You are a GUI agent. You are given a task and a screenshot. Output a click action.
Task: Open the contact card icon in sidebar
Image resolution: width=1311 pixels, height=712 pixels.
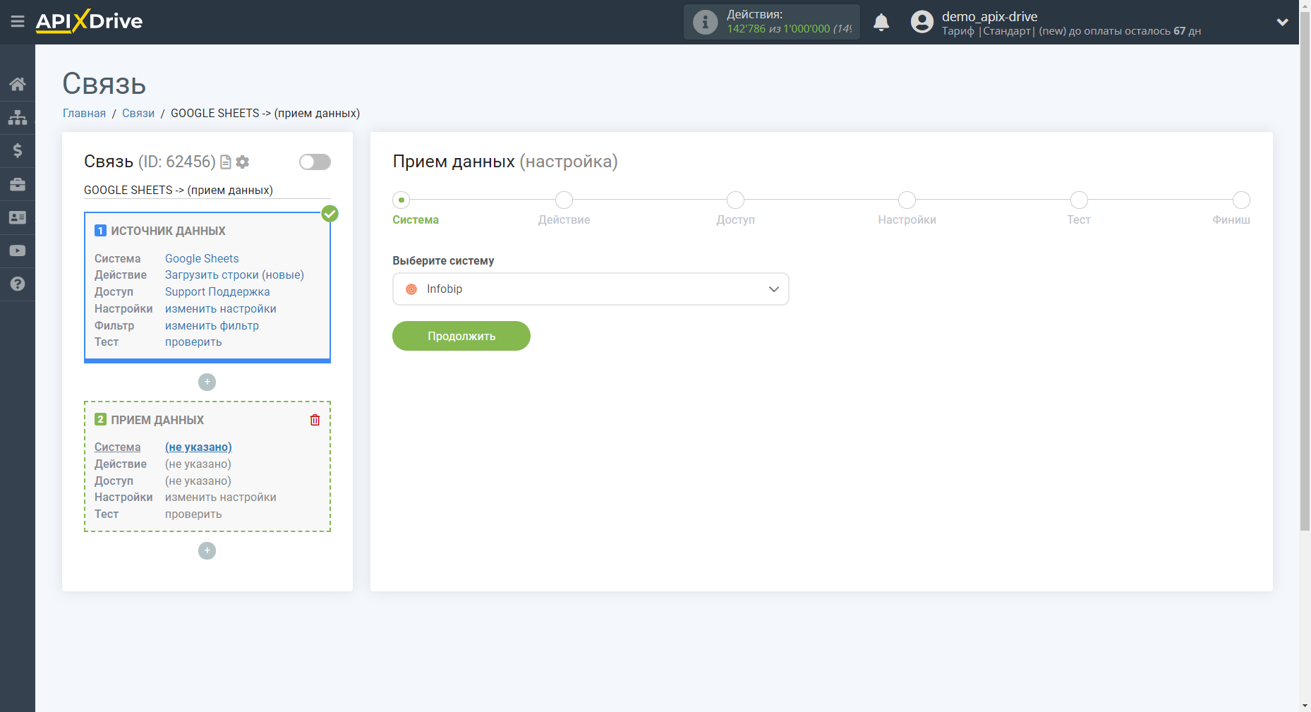[18, 217]
